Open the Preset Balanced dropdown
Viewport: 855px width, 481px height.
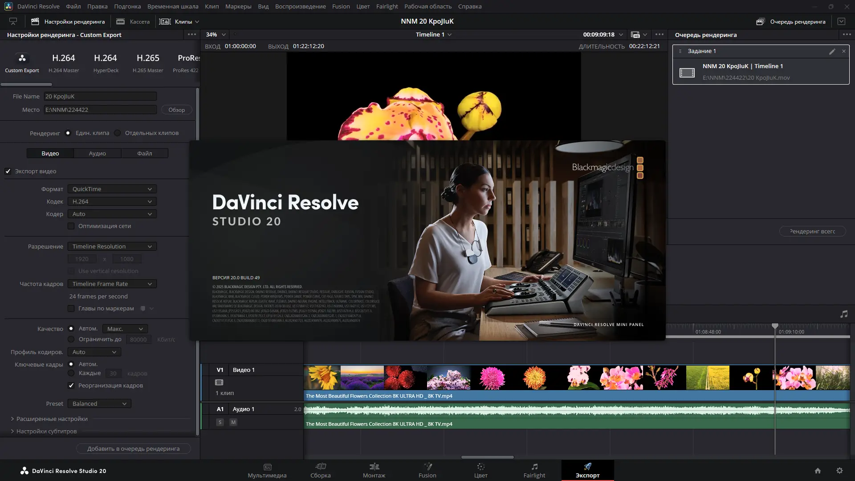pos(99,404)
